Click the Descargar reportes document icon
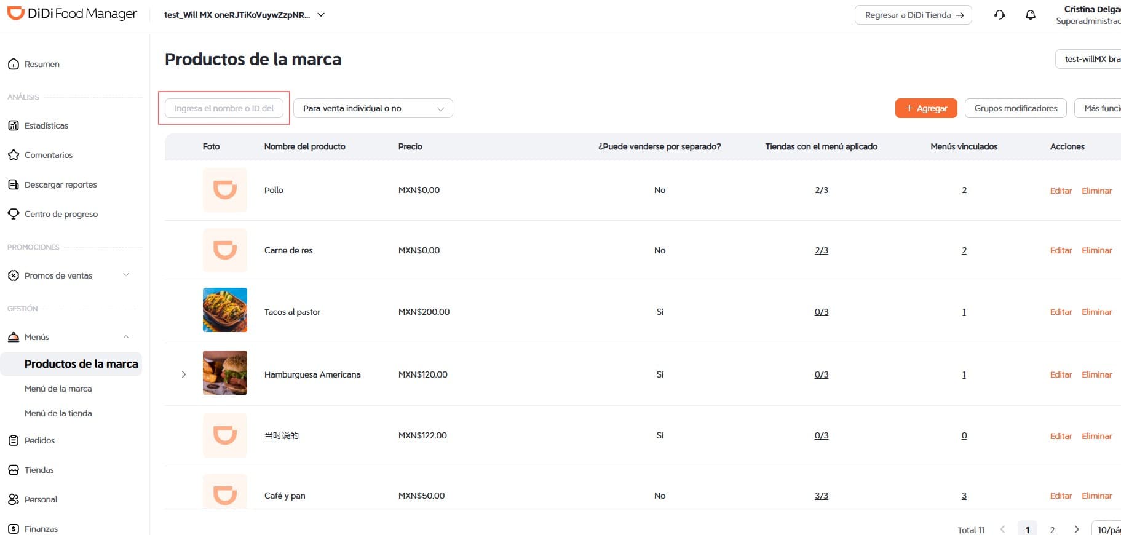 (x=14, y=184)
